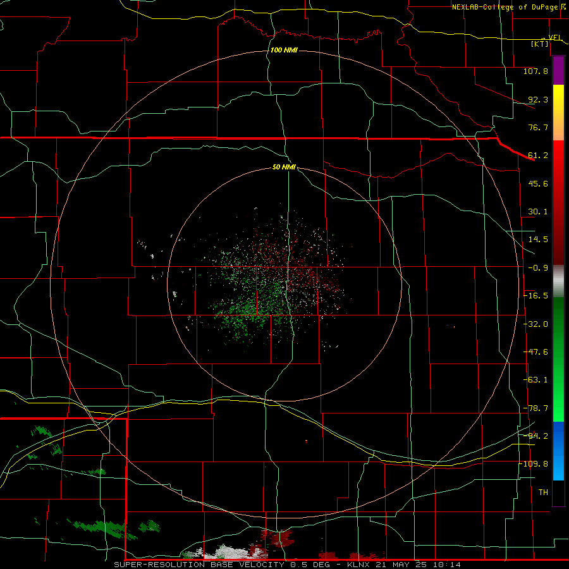Click the -47.6 legend value
This screenshot has width=569, height=569.
535,352
